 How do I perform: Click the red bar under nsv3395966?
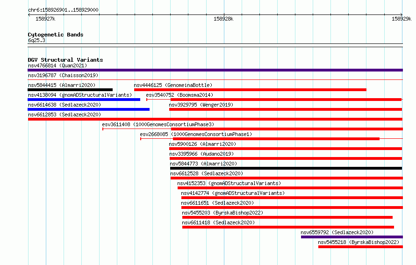pos(286,158)
